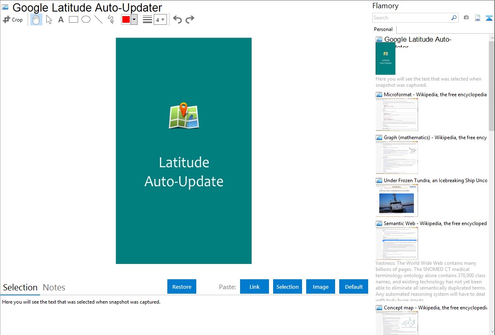Click the Under Frozen Tundra title

coord(436,180)
